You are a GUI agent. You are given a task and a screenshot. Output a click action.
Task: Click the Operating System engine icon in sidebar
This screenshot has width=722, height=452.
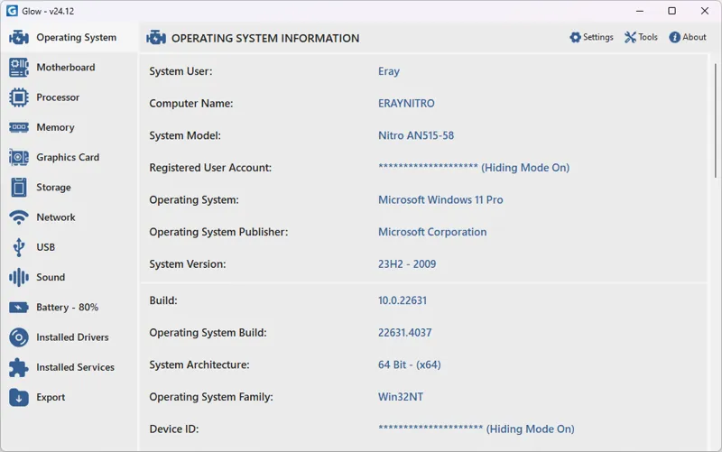(x=18, y=37)
